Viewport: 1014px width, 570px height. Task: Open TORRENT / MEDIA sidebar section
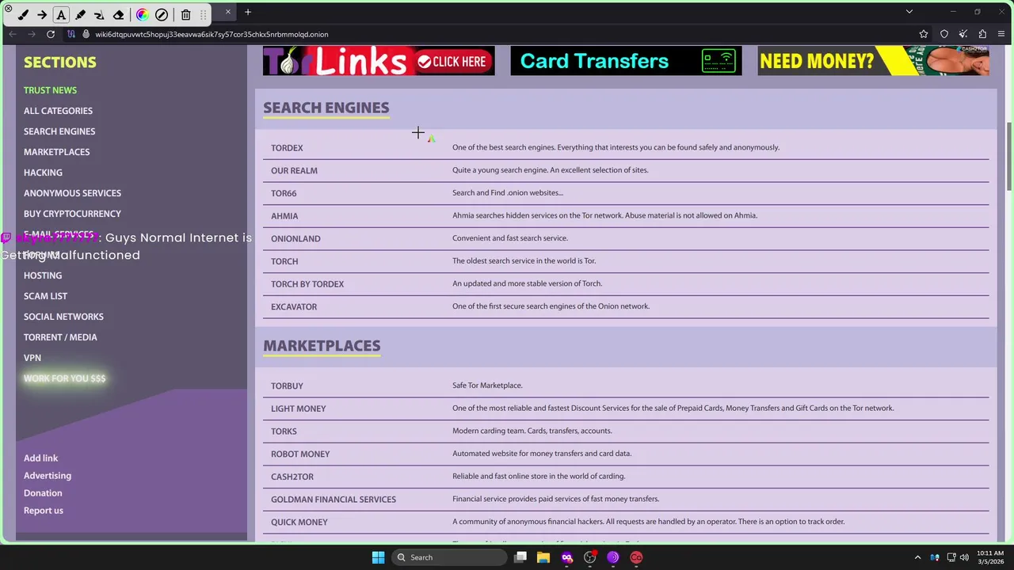(60, 337)
